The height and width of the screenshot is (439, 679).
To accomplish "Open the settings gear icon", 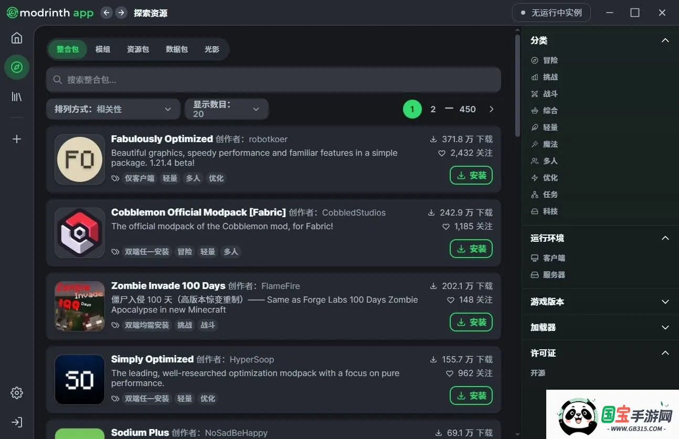I will tap(17, 393).
